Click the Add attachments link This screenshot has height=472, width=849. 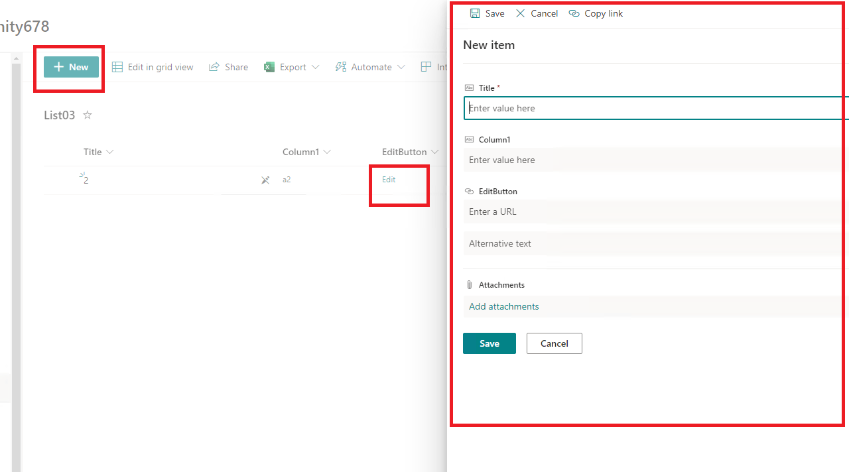click(504, 306)
